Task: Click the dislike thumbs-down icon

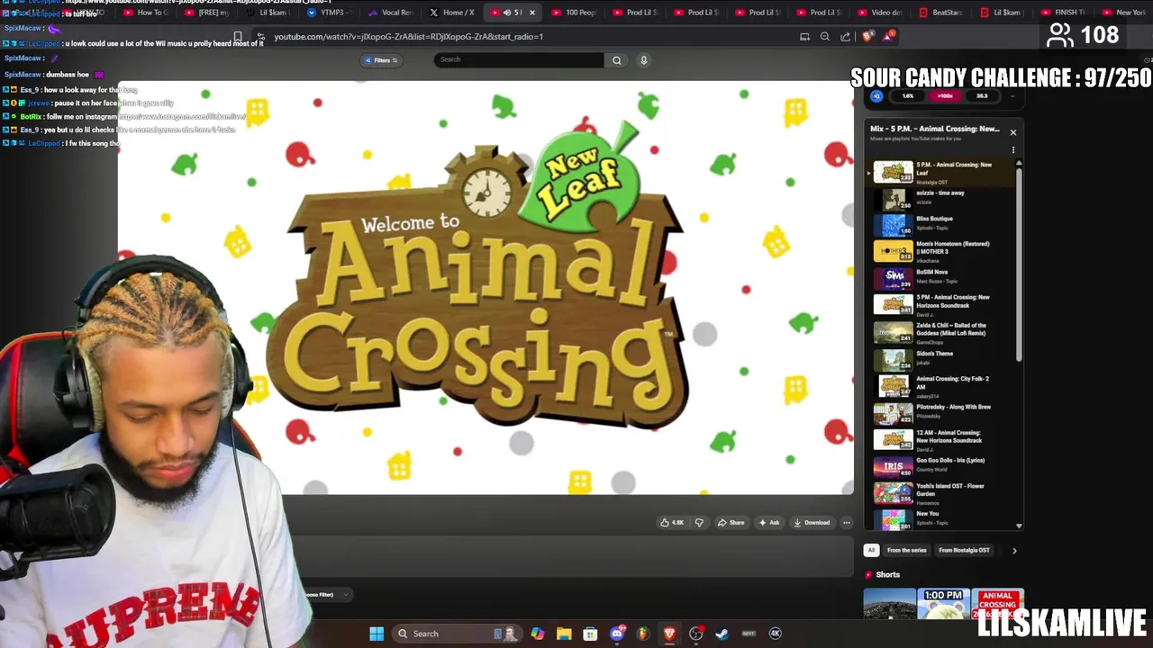Action: click(x=699, y=523)
